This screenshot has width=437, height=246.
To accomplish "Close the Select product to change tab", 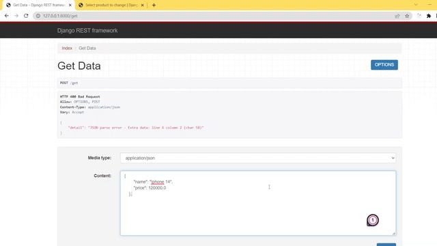I will point(142,5).
